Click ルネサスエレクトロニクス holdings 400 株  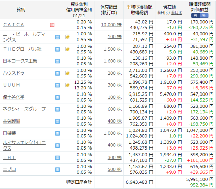click(115, 145)
